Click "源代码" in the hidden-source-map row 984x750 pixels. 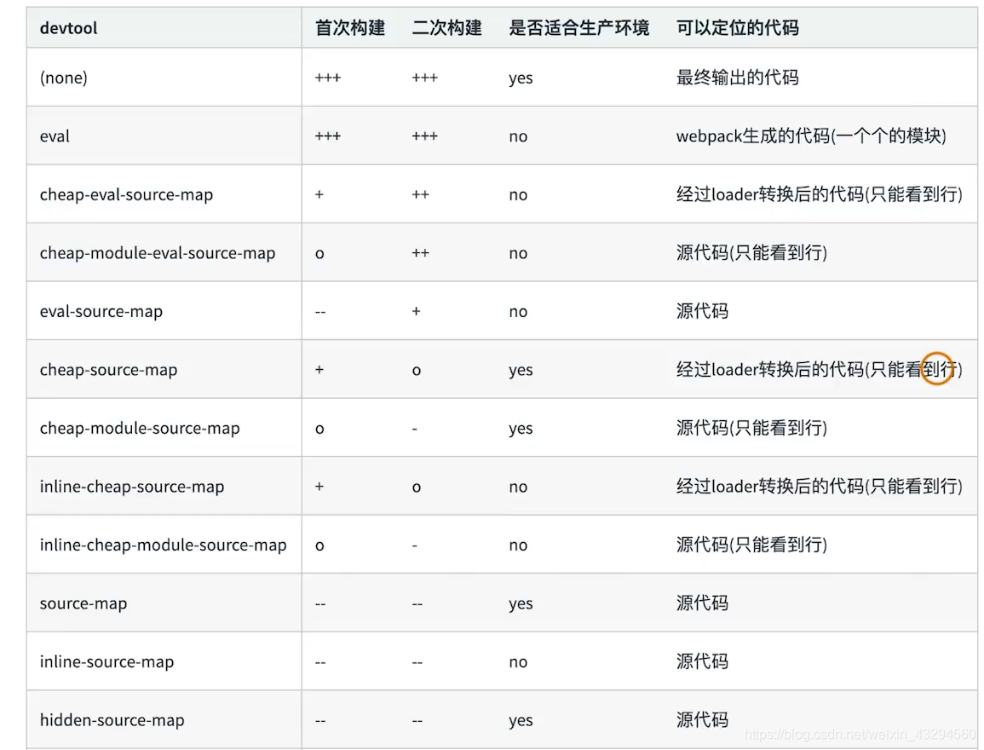pyautogui.click(x=702, y=720)
